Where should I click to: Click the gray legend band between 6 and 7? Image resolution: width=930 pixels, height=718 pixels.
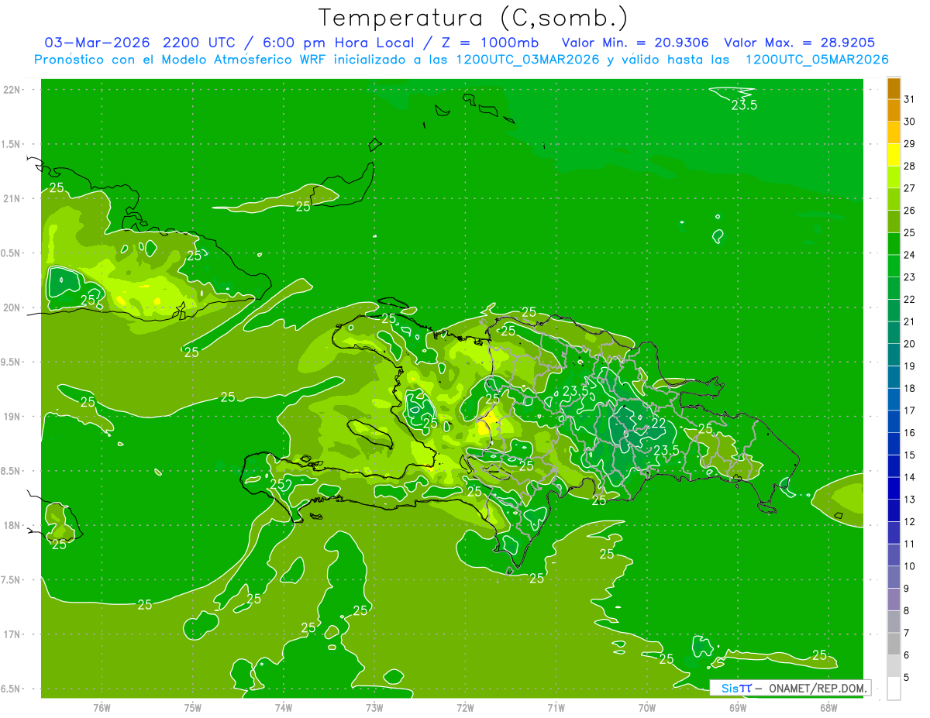coord(894,644)
